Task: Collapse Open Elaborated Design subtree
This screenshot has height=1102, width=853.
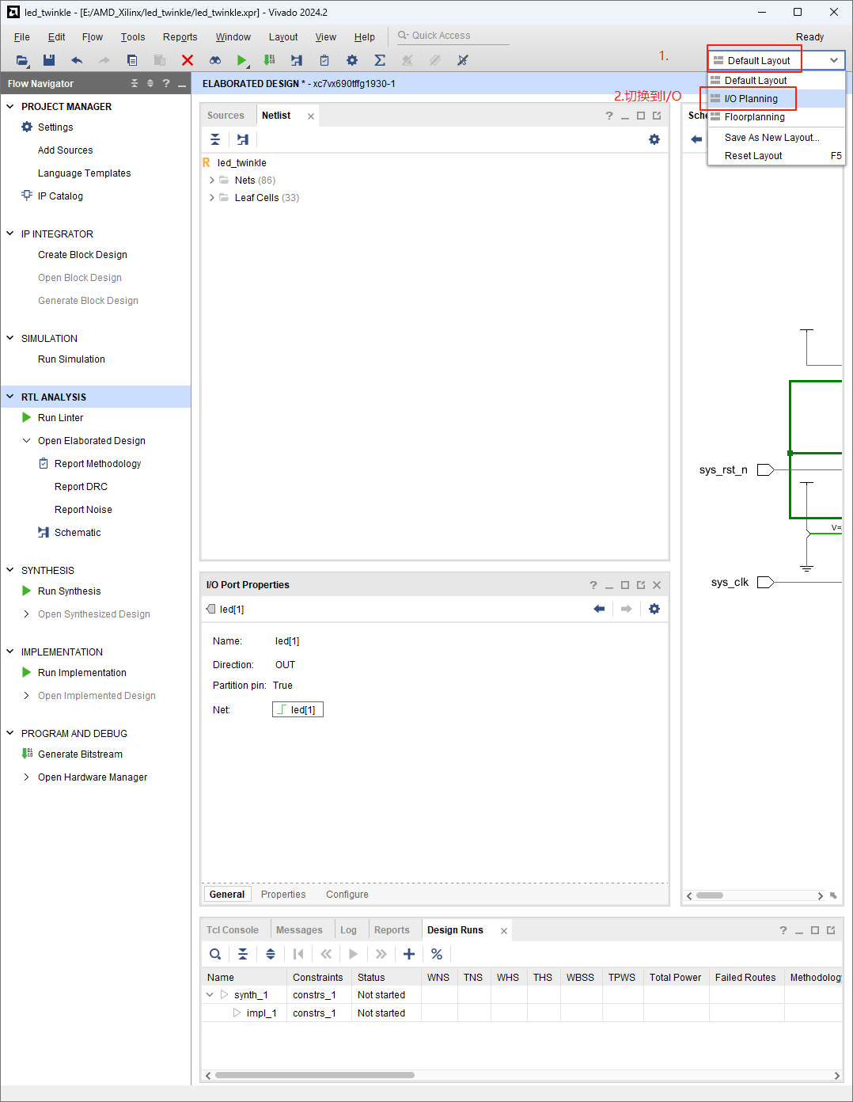Action: pyautogui.click(x=27, y=441)
